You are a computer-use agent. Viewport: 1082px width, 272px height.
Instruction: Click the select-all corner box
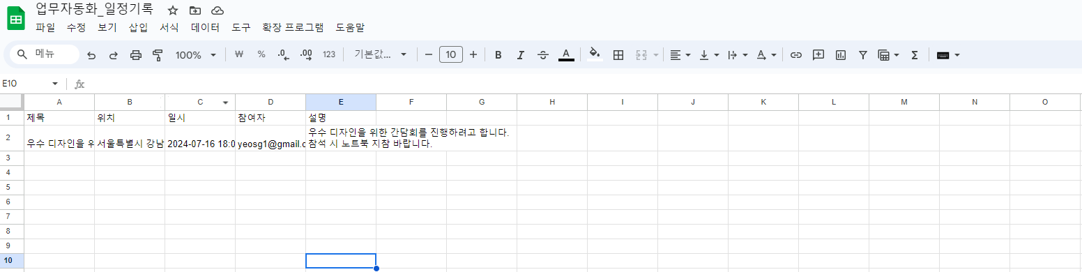pyautogui.click(x=12, y=102)
